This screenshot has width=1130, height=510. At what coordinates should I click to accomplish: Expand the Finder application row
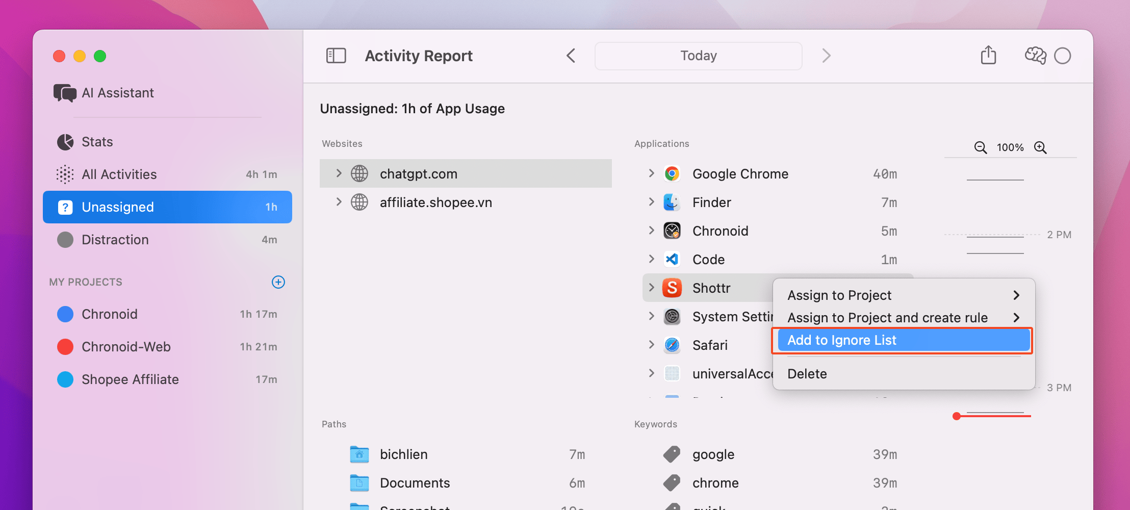pyautogui.click(x=651, y=202)
